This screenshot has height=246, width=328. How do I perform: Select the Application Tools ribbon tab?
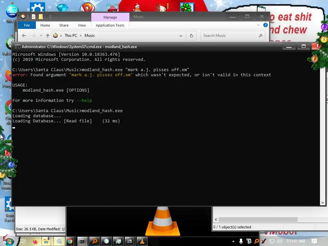click(110, 25)
